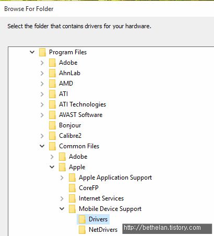This screenshot has width=214, height=236.
Task: Expand the AMD folder
Action: pos(42,84)
